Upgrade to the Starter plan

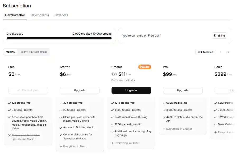80,90
